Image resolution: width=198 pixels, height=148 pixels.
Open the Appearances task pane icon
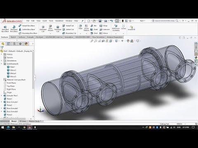(x=196, y=58)
